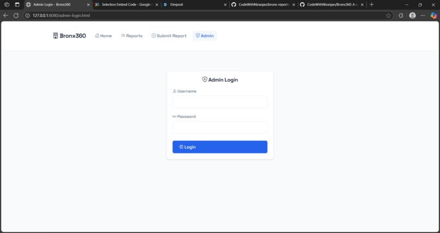Click the address bar URL 127.0.0.1:8080
Screen dimensions: 440x233
[x=61, y=16]
